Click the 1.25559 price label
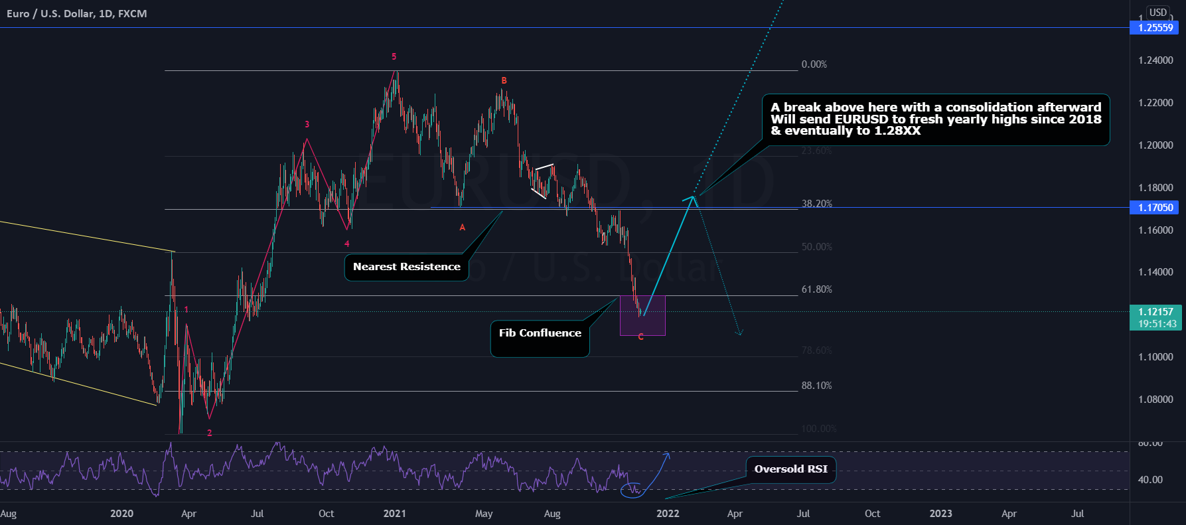The image size is (1186, 525). coord(1154,28)
